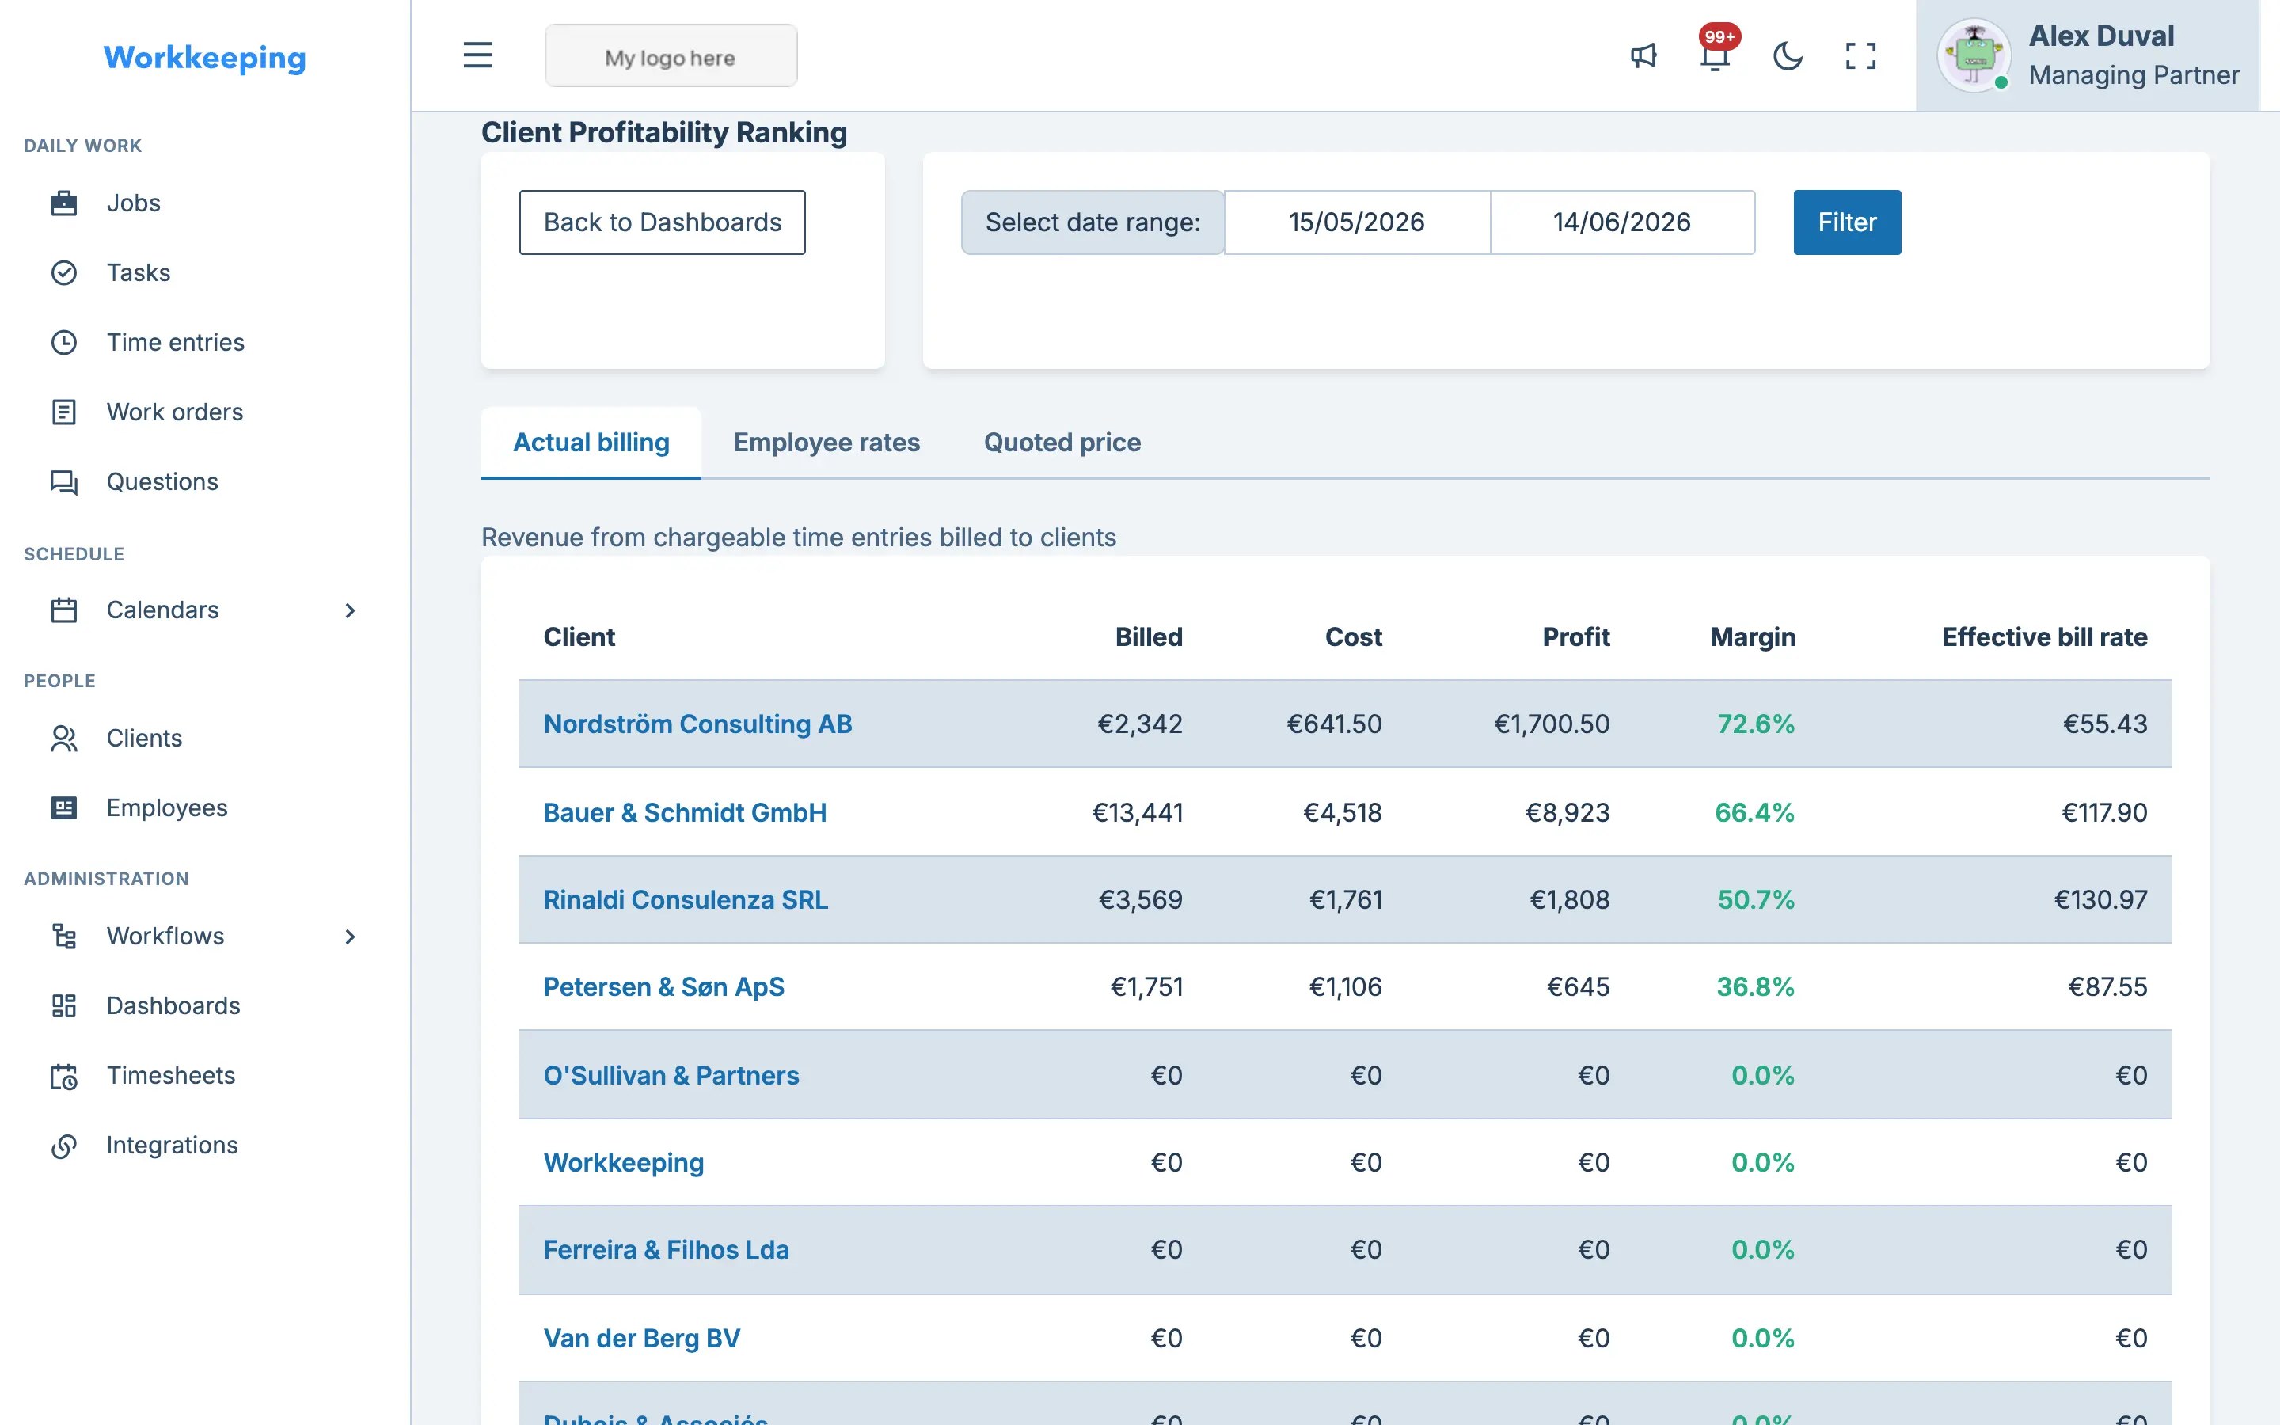Open the hamburger menu icon

point(477,55)
